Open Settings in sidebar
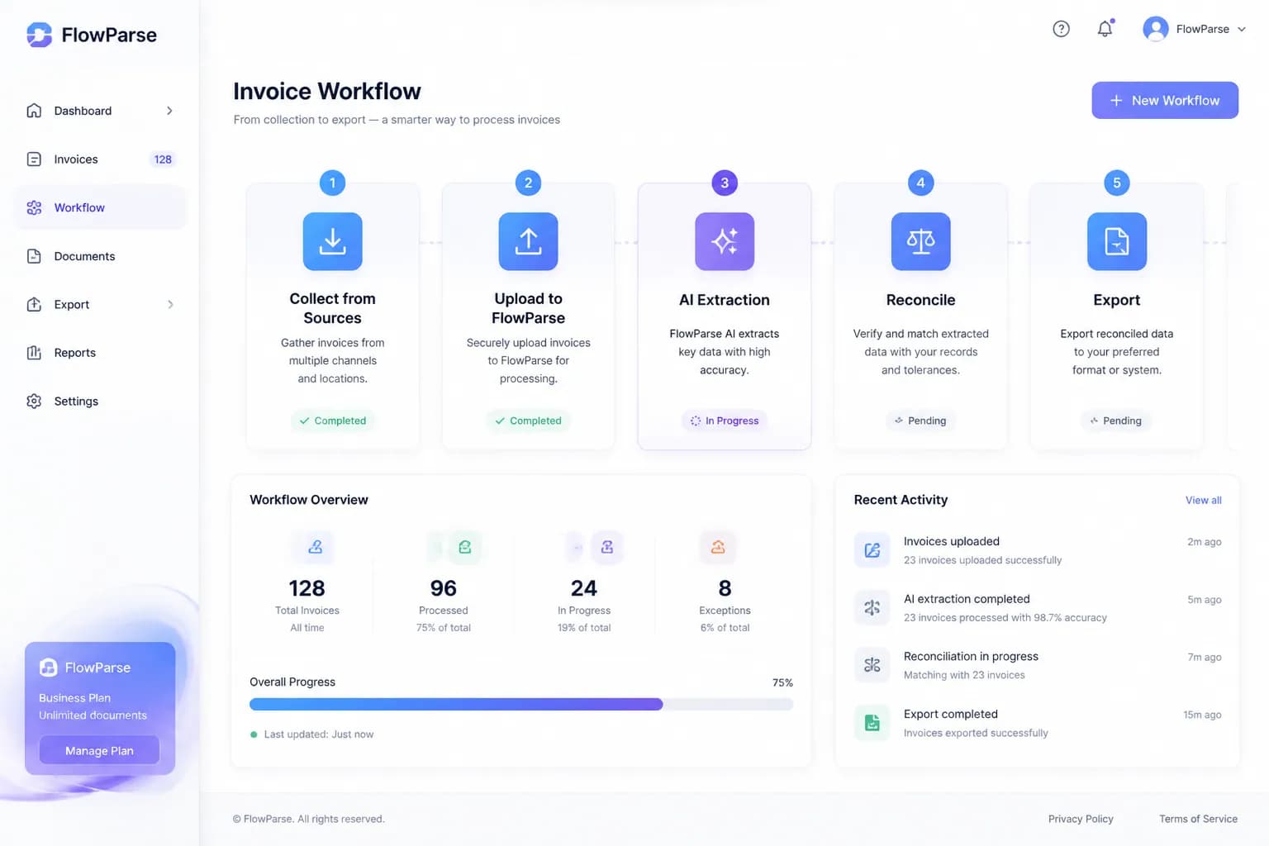1269x846 pixels. [101, 401]
